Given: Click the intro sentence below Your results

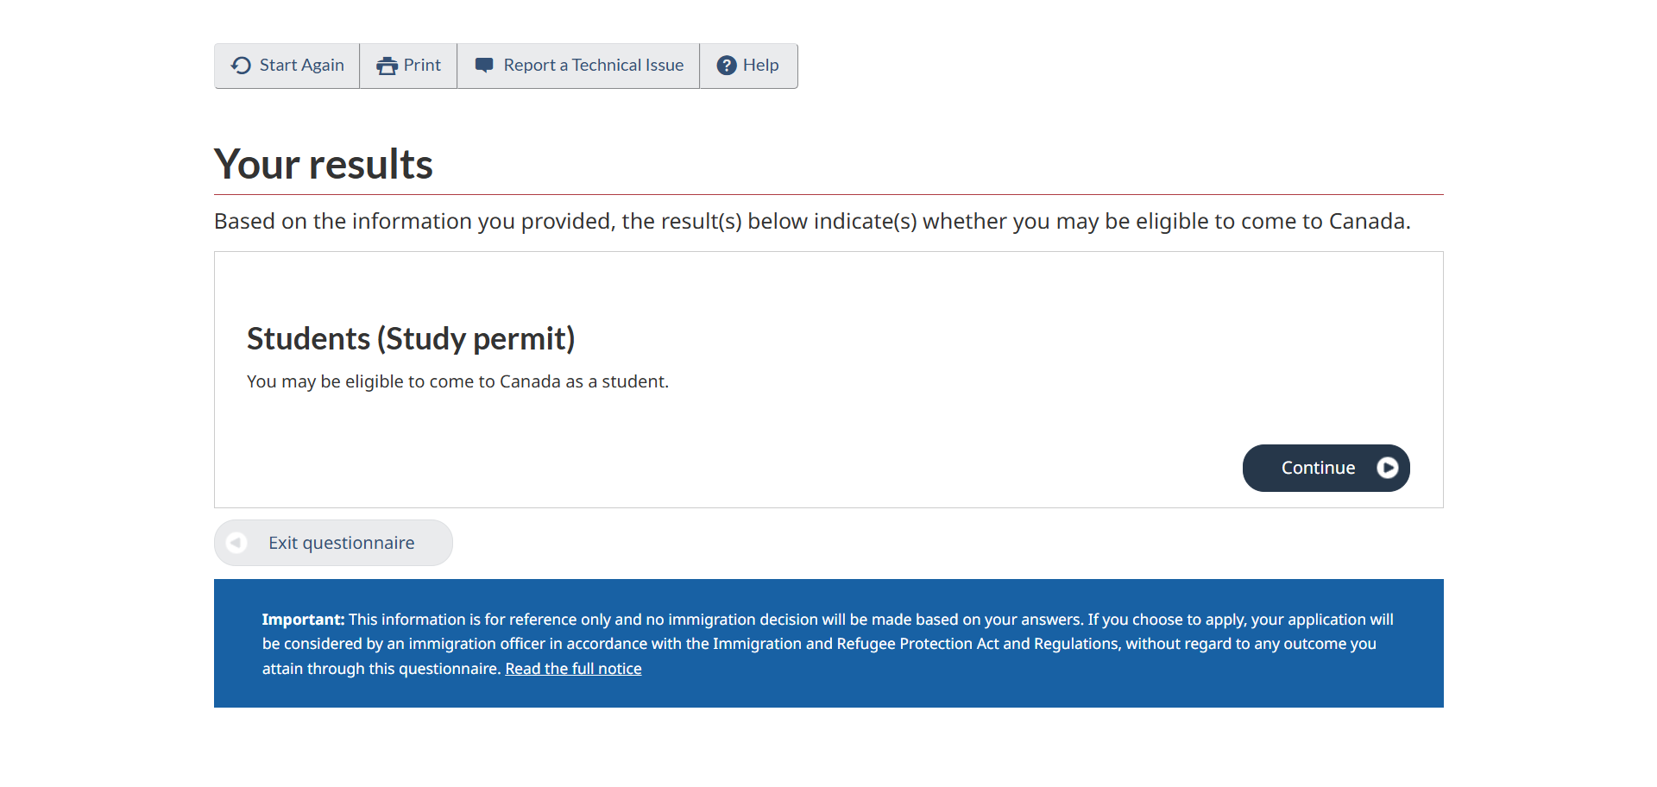Looking at the screenshot, I should coord(811,222).
